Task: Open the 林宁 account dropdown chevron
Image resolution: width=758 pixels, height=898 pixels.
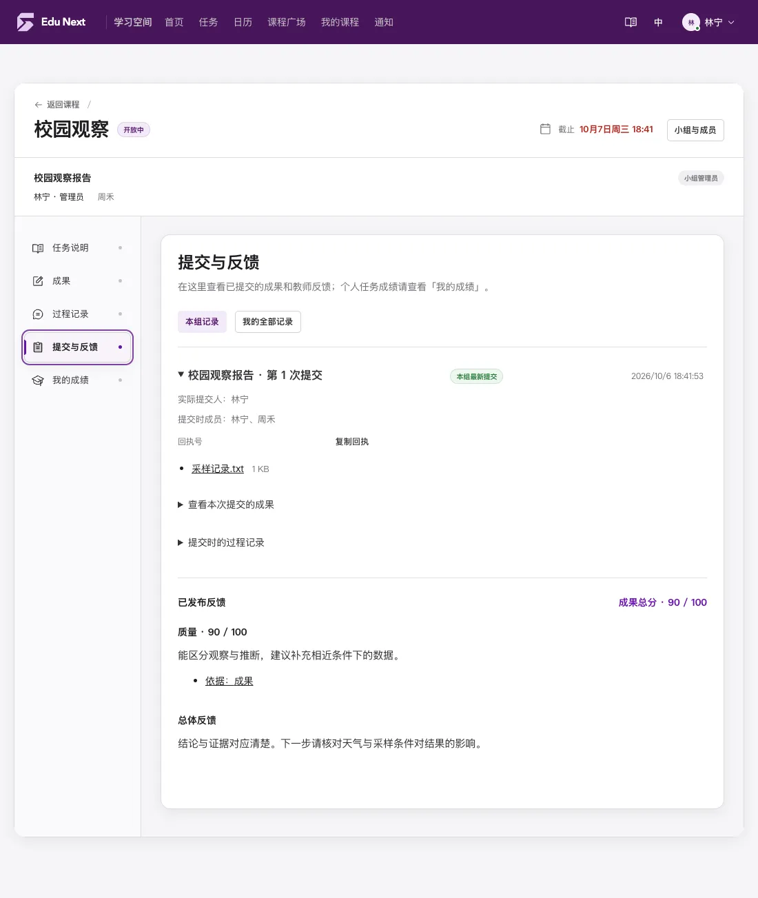Action: tap(731, 22)
